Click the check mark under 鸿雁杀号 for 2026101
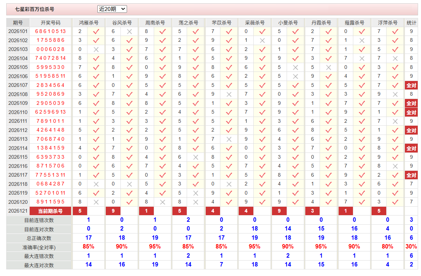Screen dimensions: 421x276 click(x=96, y=32)
